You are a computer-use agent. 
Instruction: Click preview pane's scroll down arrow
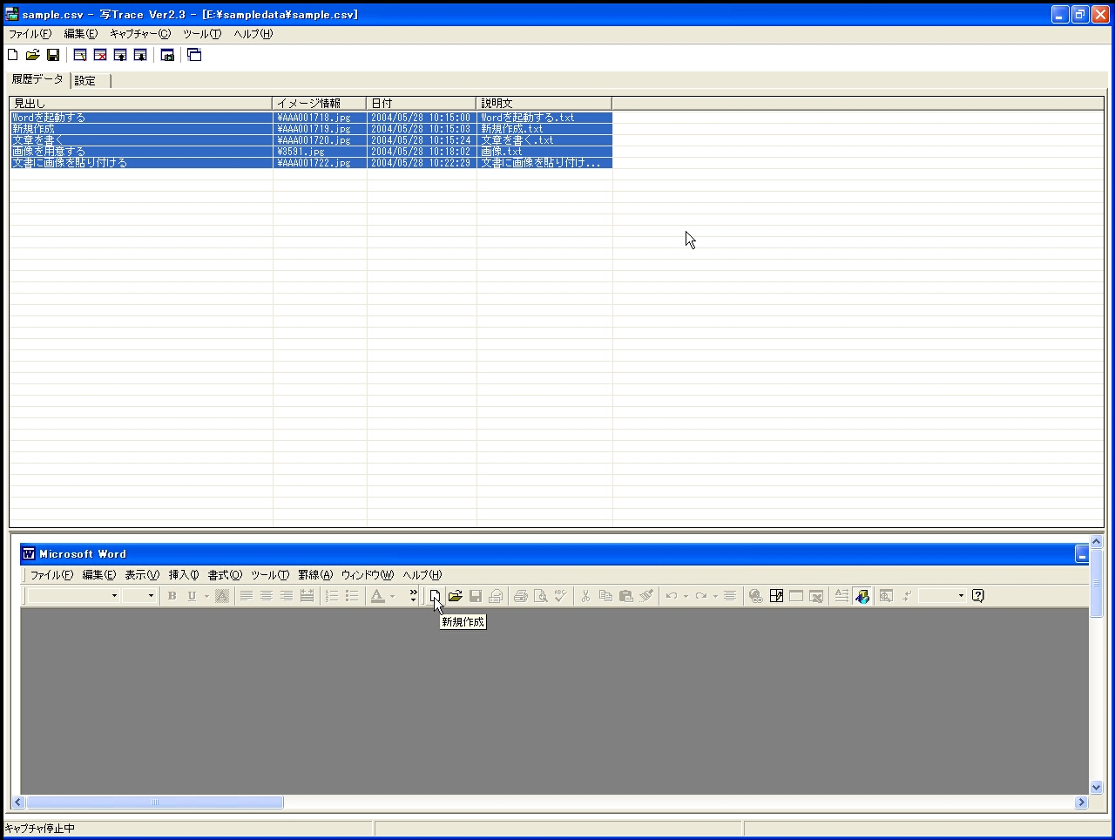pyautogui.click(x=1097, y=788)
